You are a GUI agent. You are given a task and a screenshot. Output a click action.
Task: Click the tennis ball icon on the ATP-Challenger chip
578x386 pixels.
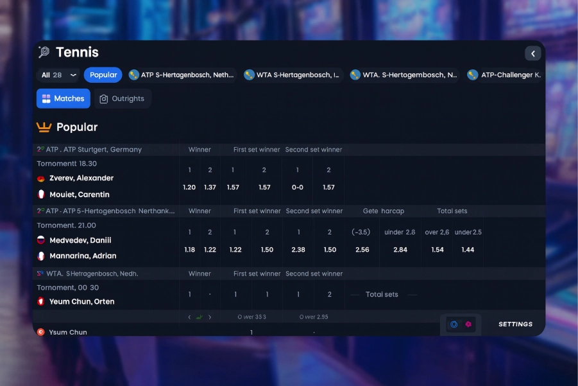[x=473, y=75]
